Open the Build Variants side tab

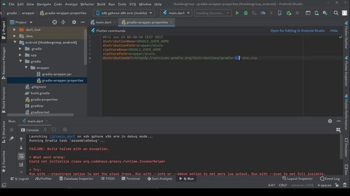tap(4, 100)
